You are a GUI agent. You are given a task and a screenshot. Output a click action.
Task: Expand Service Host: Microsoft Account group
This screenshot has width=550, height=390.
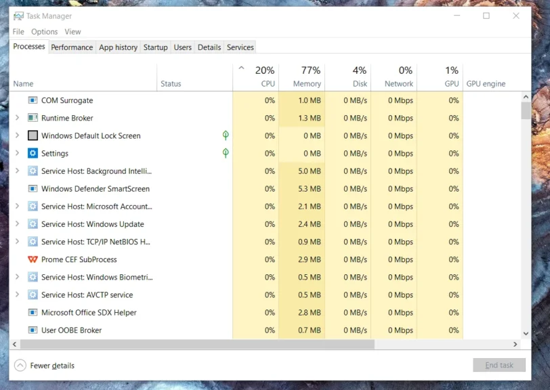click(17, 207)
